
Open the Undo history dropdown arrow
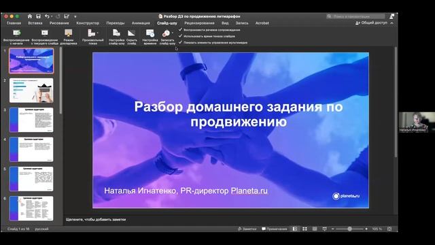(x=52, y=16)
